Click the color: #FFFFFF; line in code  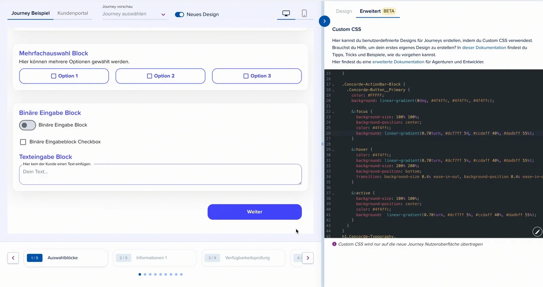368,95
